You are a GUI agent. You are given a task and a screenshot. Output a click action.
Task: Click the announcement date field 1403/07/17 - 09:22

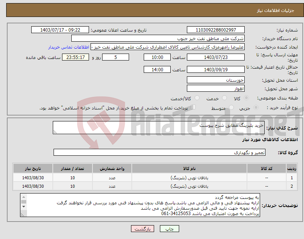point(60,30)
